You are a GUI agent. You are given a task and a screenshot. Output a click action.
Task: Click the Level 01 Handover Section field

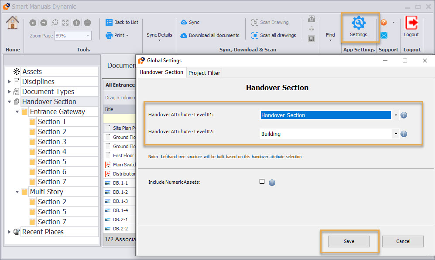click(x=325, y=115)
